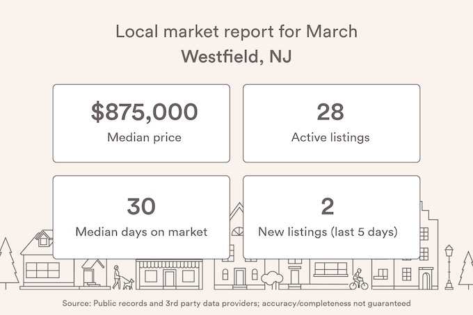Screen dimensions: 473x315
Task: Click the $875,000 price figure
Action: click(145, 112)
